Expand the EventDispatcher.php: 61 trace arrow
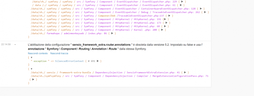 [181, 5]
